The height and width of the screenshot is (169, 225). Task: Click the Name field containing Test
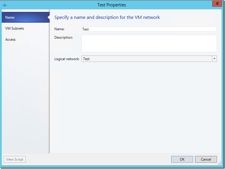click(x=149, y=29)
